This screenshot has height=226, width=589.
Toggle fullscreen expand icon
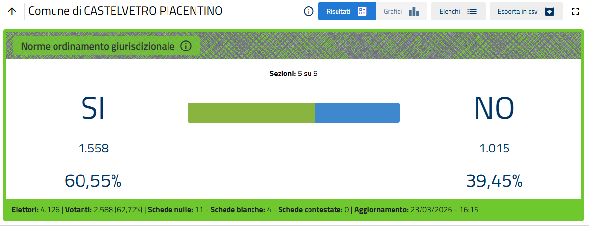pyautogui.click(x=576, y=11)
